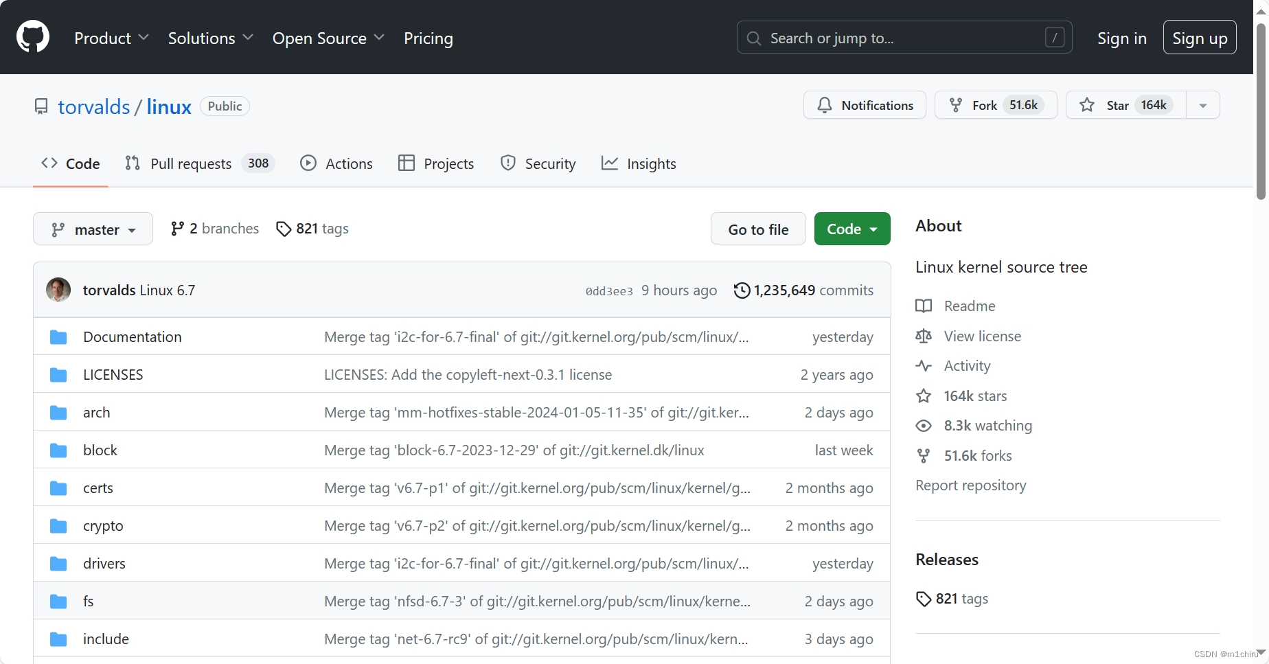Image resolution: width=1269 pixels, height=664 pixels.
Task: Open the 'LICENSES: Add the copyleft-next-0.3.1 license' commit
Action: [x=468, y=375]
